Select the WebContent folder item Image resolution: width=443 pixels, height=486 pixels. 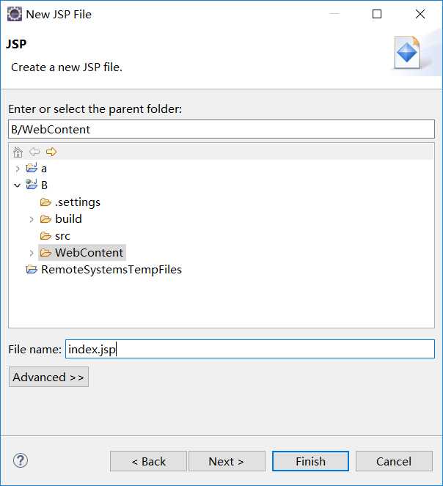point(82,252)
